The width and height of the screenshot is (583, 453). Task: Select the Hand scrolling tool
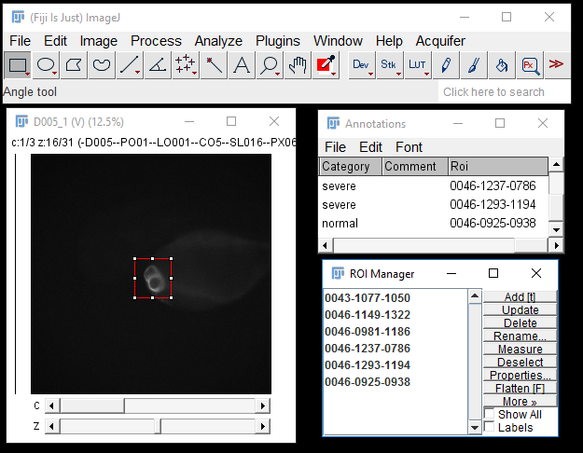(298, 65)
